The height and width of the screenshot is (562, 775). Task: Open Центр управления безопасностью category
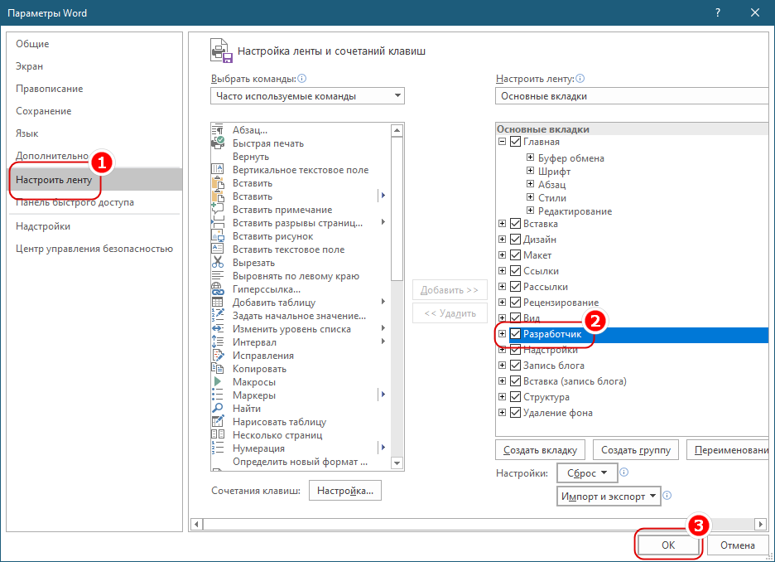94,249
